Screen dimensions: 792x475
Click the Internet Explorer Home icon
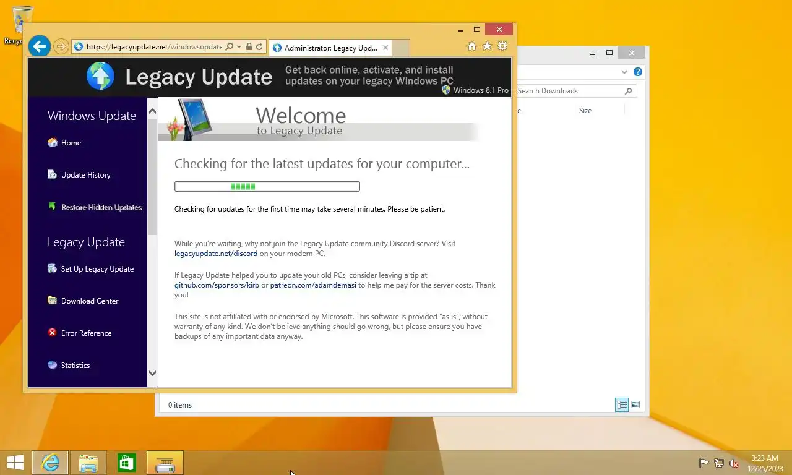(x=471, y=46)
